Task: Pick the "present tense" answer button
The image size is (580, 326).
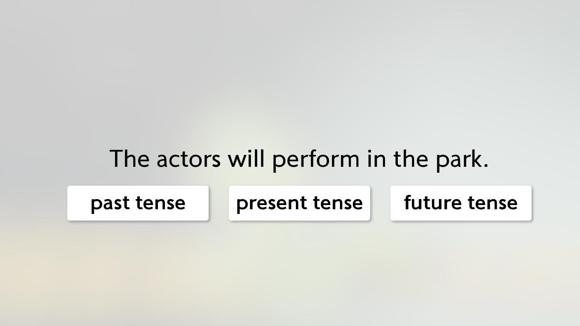Action: [299, 203]
